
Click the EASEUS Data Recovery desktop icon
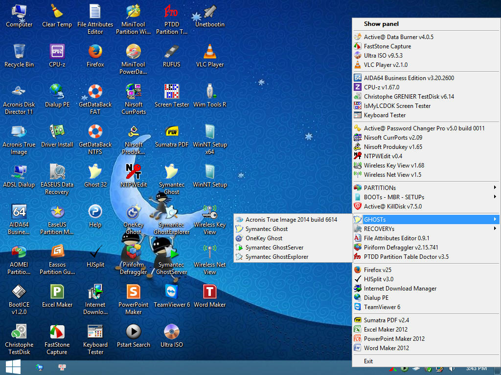(x=57, y=180)
